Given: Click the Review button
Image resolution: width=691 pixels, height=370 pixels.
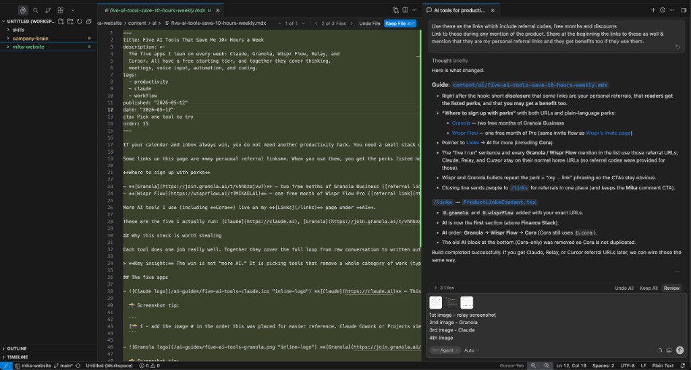Looking at the screenshot, I should pos(671,288).
